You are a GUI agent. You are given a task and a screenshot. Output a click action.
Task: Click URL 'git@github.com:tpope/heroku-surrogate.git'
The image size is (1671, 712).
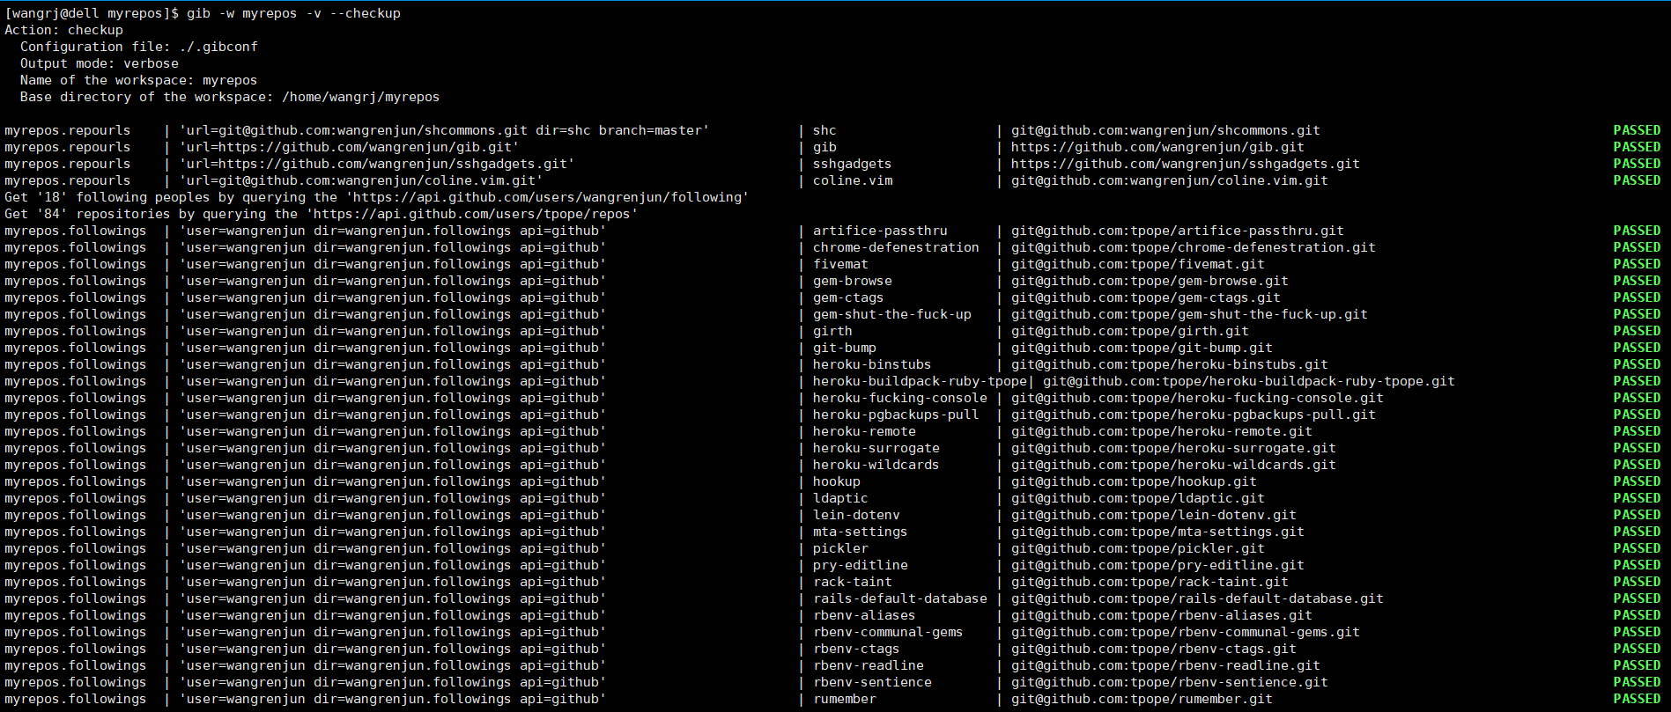point(1173,448)
